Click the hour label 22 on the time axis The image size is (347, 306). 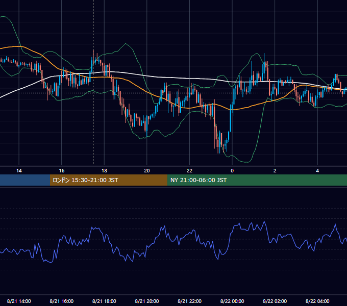pyautogui.click(x=189, y=171)
